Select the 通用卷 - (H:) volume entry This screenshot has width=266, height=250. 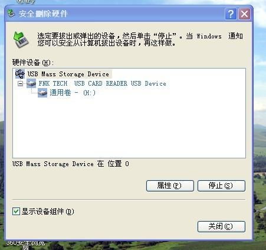point(73,93)
